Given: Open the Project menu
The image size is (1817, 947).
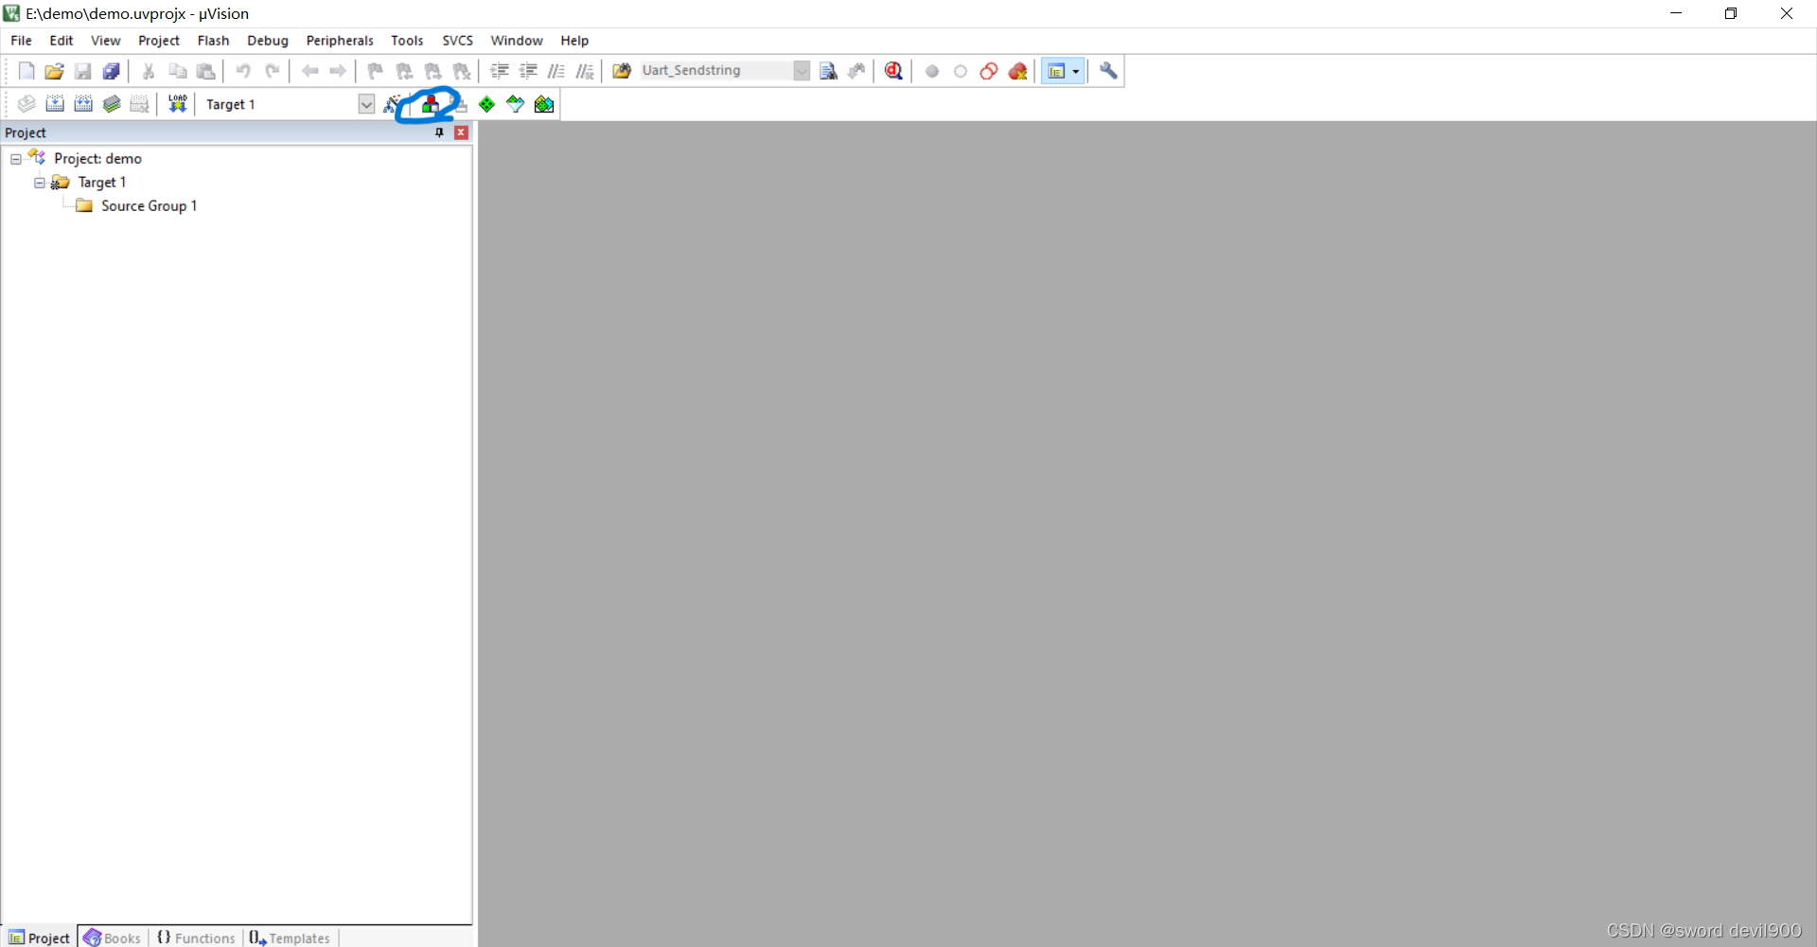Looking at the screenshot, I should [159, 41].
